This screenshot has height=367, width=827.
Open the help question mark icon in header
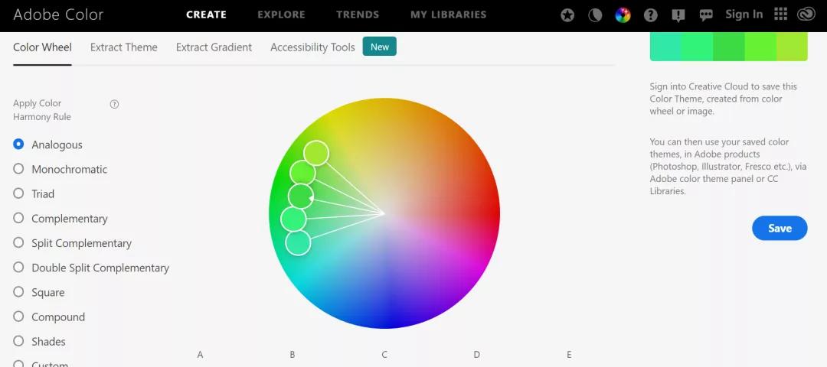[x=651, y=15]
